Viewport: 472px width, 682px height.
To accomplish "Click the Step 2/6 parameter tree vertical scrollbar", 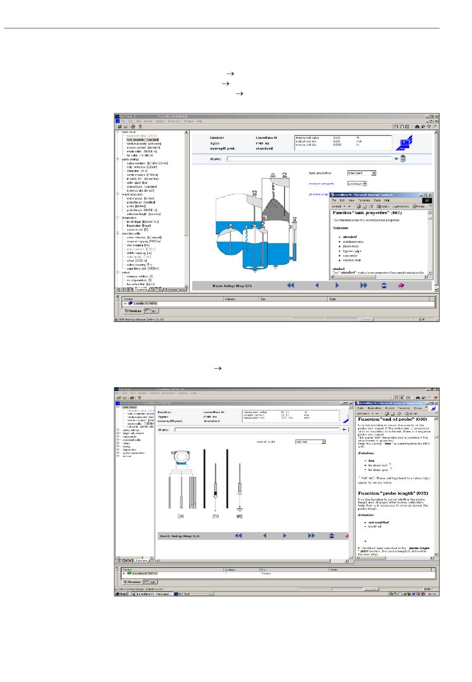I will (187, 209).
